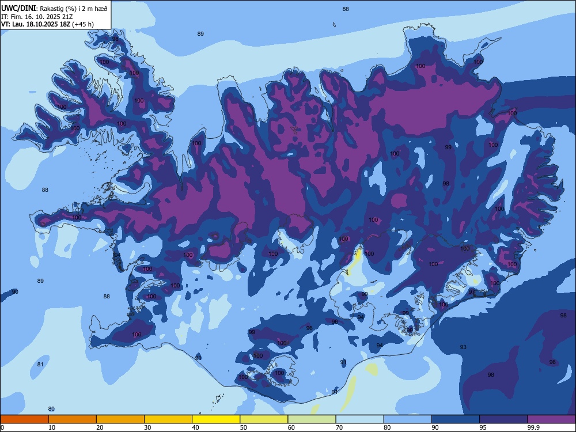Select the legend swatch between 30 and 40
The width and height of the screenshot is (576, 432).
[x=168, y=419]
